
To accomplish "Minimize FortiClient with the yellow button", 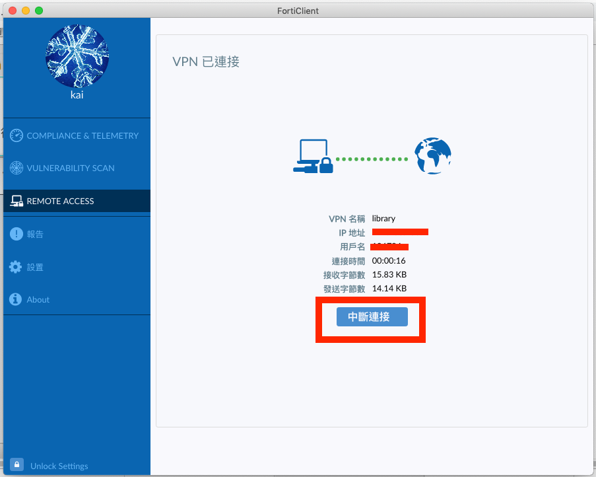I will pos(26,11).
